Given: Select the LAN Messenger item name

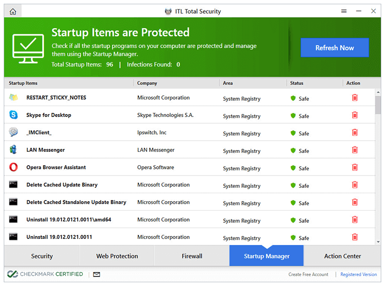Looking at the screenshot, I should (x=45, y=150).
